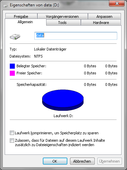The image size is (127, 170).
Task: Click the hard drive icon beside name field
Action: point(15,37)
